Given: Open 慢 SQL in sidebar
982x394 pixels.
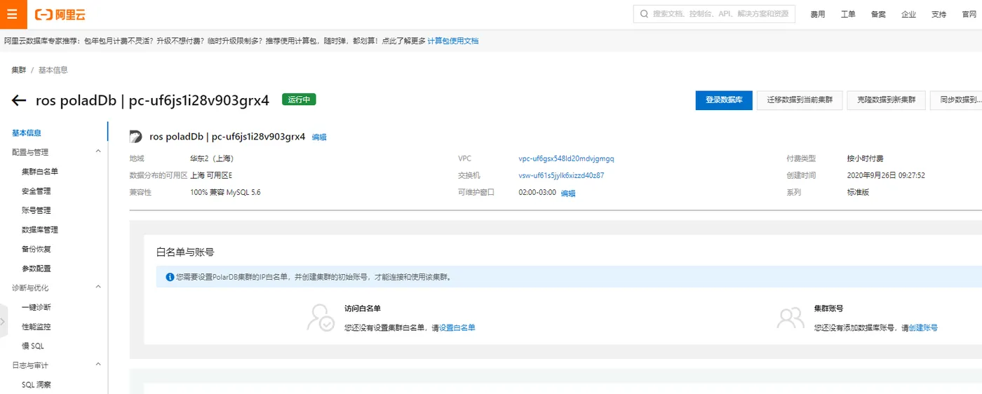Looking at the screenshot, I should (33, 346).
